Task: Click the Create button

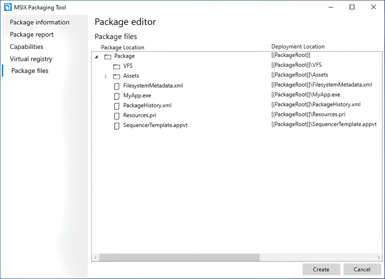Action: pos(321,269)
